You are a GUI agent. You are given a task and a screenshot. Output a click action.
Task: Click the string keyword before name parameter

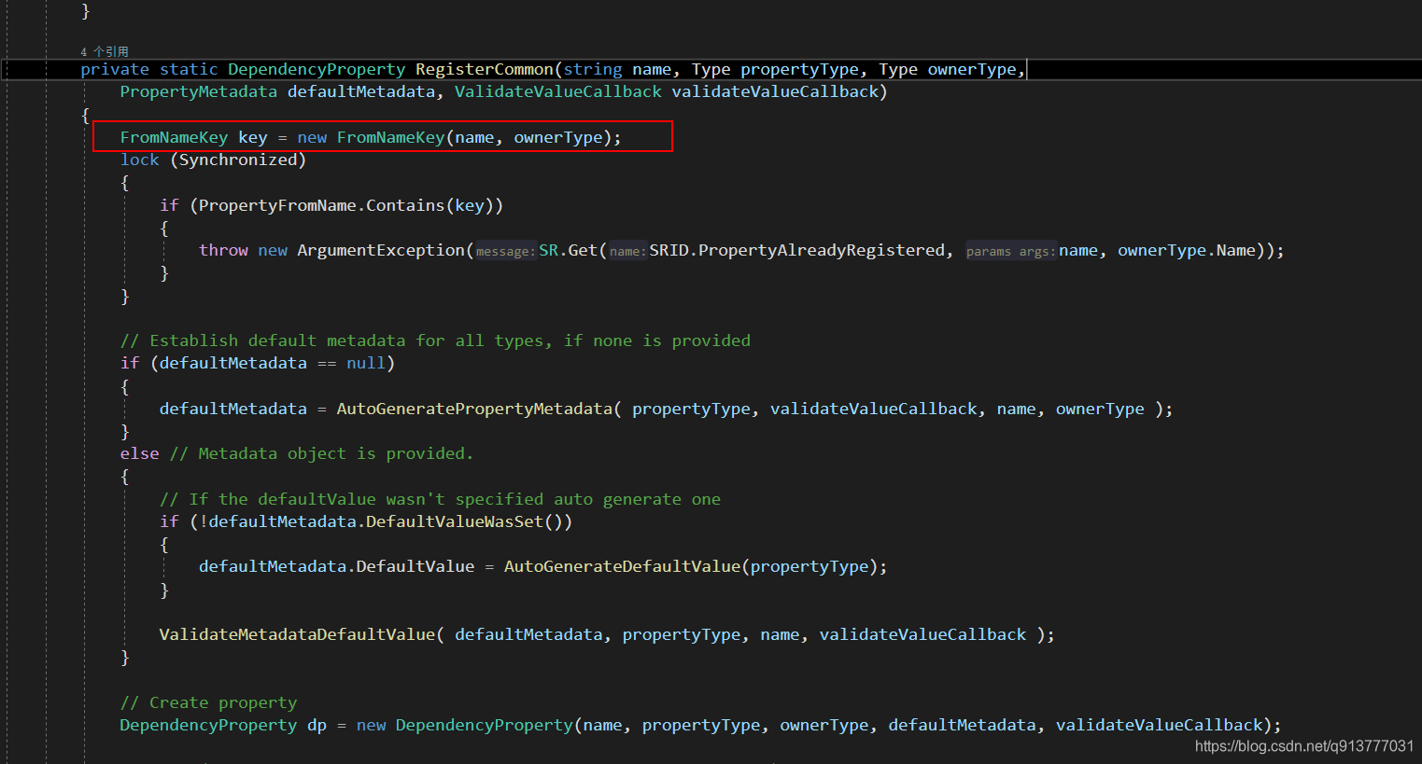[593, 69]
